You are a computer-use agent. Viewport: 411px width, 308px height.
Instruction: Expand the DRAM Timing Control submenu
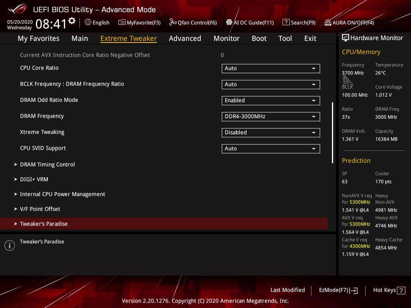[x=47, y=164]
